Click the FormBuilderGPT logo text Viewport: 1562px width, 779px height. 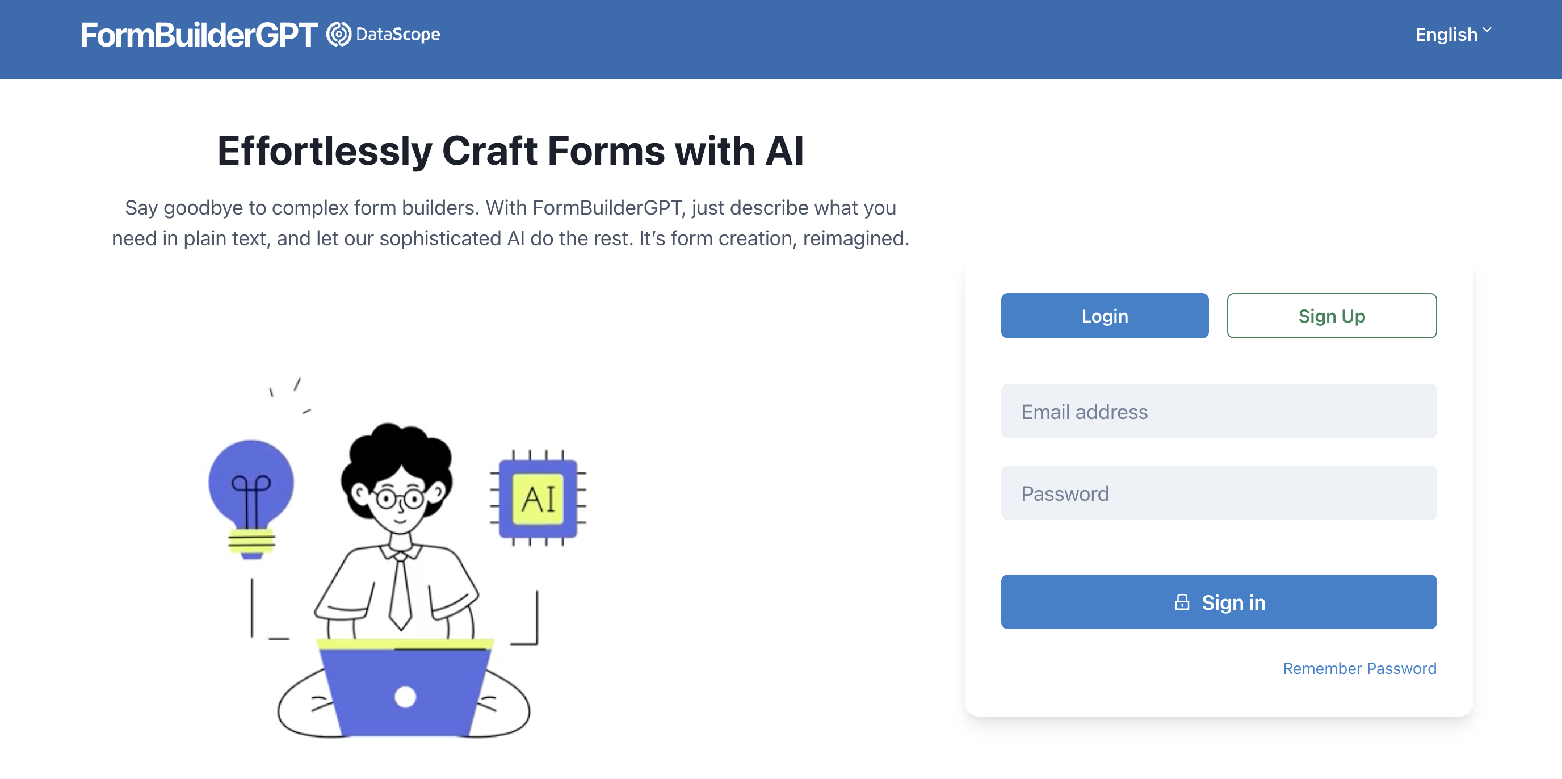[x=199, y=35]
